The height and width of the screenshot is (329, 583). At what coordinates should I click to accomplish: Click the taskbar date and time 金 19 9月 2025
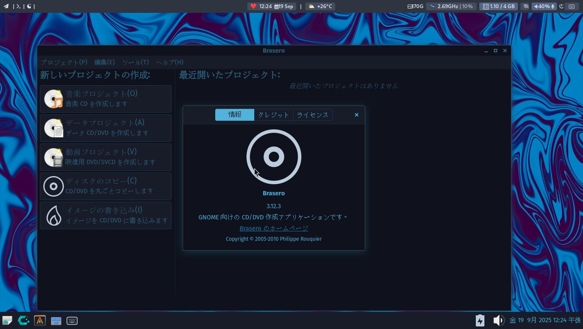coord(545,320)
